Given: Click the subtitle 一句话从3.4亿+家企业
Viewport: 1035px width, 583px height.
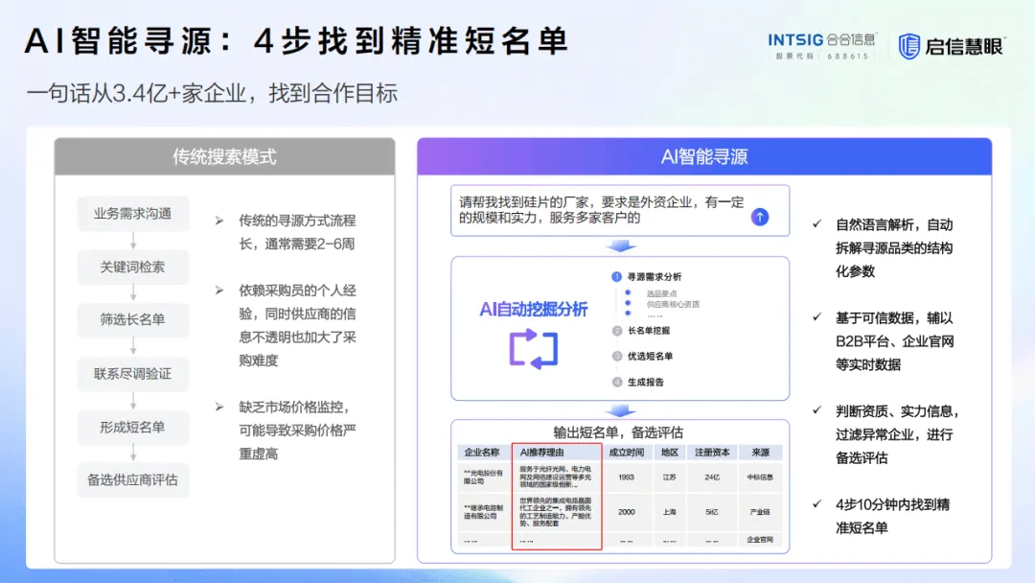Looking at the screenshot, I should click(x=212, y=93).
